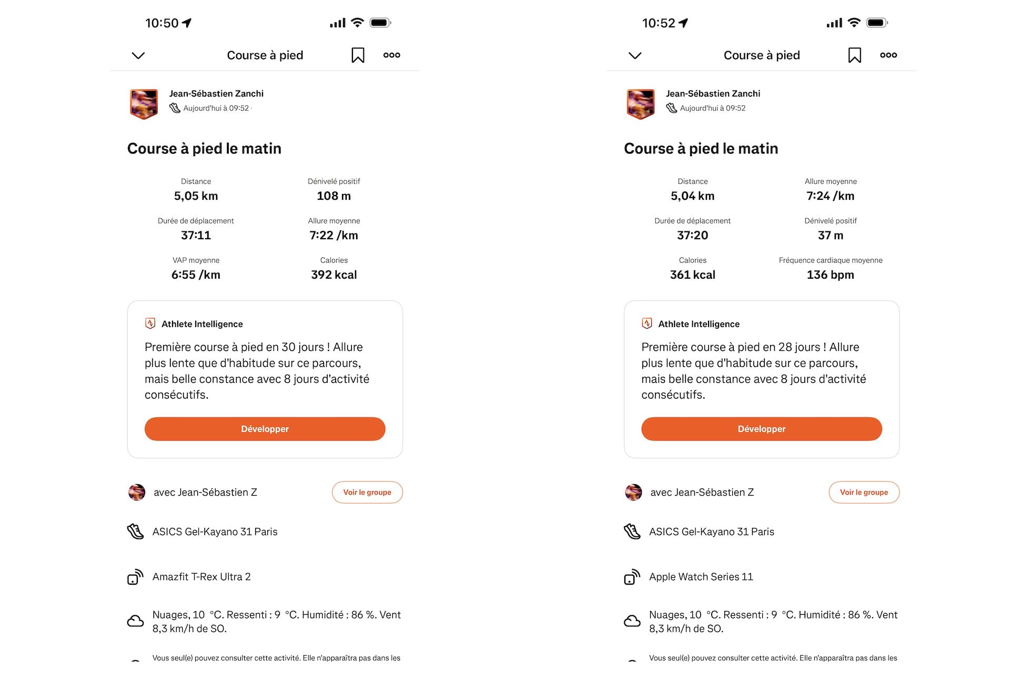Tap the small group avatar beside avec Jean-Sébastien Z on right
Viewport: 1010px width, 673px height.
(x=633, y=492)
